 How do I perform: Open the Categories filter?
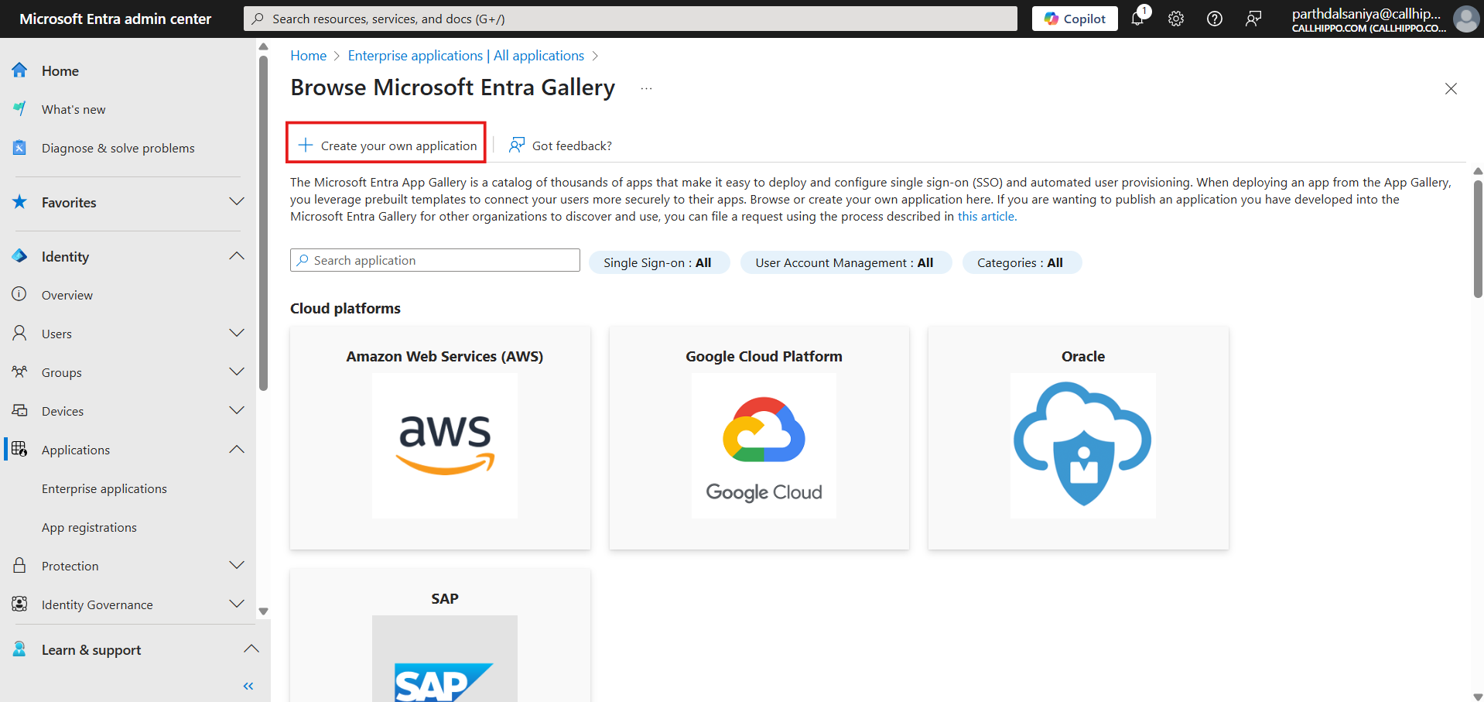point(1021,262)
